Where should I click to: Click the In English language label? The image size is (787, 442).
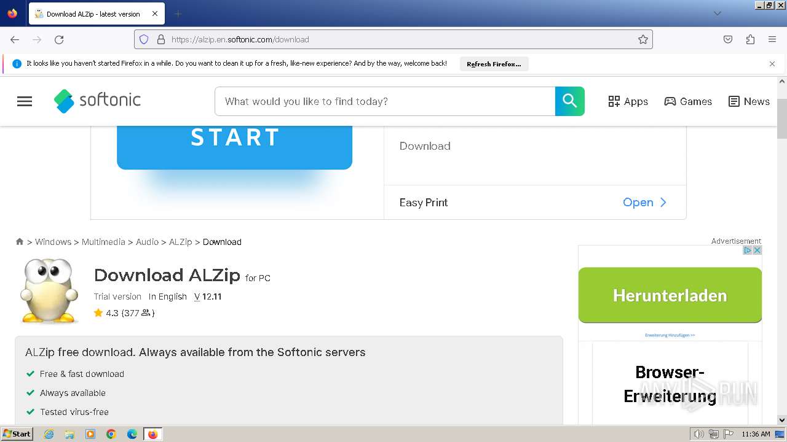point(167,297)
